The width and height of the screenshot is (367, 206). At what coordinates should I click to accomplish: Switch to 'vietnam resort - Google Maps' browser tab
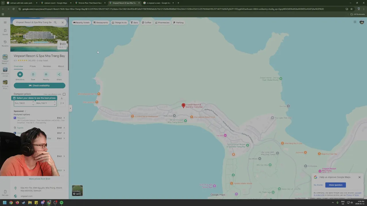click(x=56, y=3)
